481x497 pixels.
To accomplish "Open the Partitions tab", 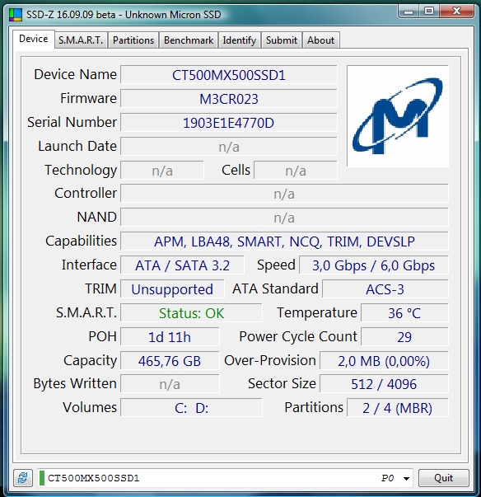I will coord(133,40).
